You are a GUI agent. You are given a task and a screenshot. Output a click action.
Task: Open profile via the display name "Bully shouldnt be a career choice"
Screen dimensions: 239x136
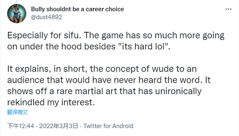tap(77, 9)
